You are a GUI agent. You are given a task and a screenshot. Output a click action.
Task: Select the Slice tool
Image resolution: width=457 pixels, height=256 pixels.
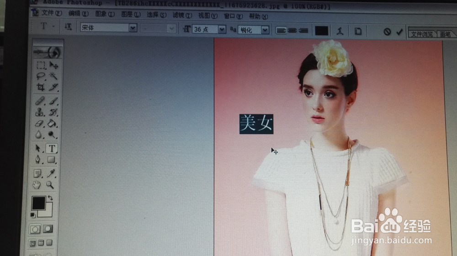pos(53,87)
